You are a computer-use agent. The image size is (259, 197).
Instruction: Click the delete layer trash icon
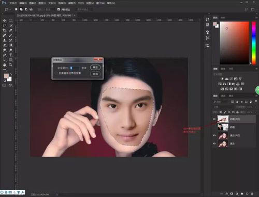pos(252,193)
